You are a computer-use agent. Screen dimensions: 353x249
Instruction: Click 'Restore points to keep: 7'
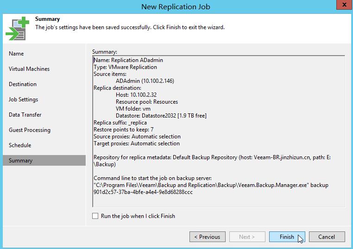(x=123, y=130)
